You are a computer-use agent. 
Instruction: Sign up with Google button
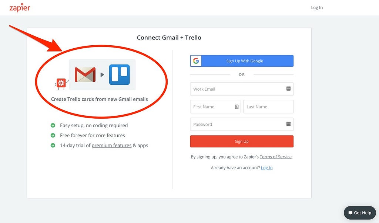point(242,61)
